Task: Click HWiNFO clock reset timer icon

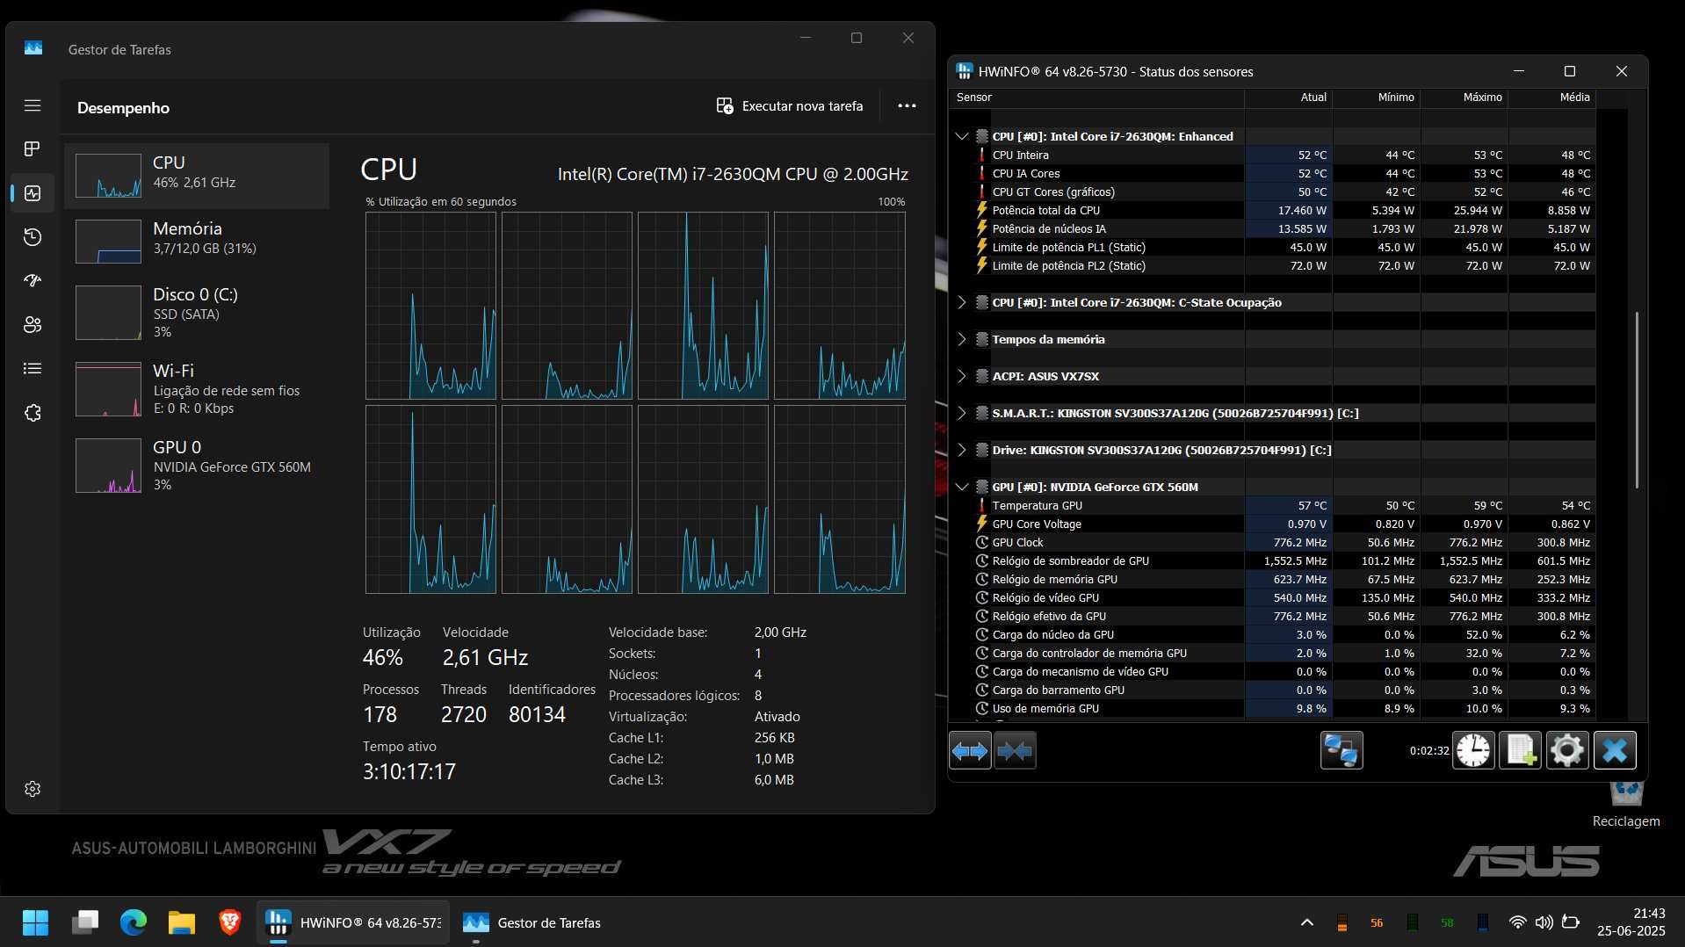Action: [1473, 750]
